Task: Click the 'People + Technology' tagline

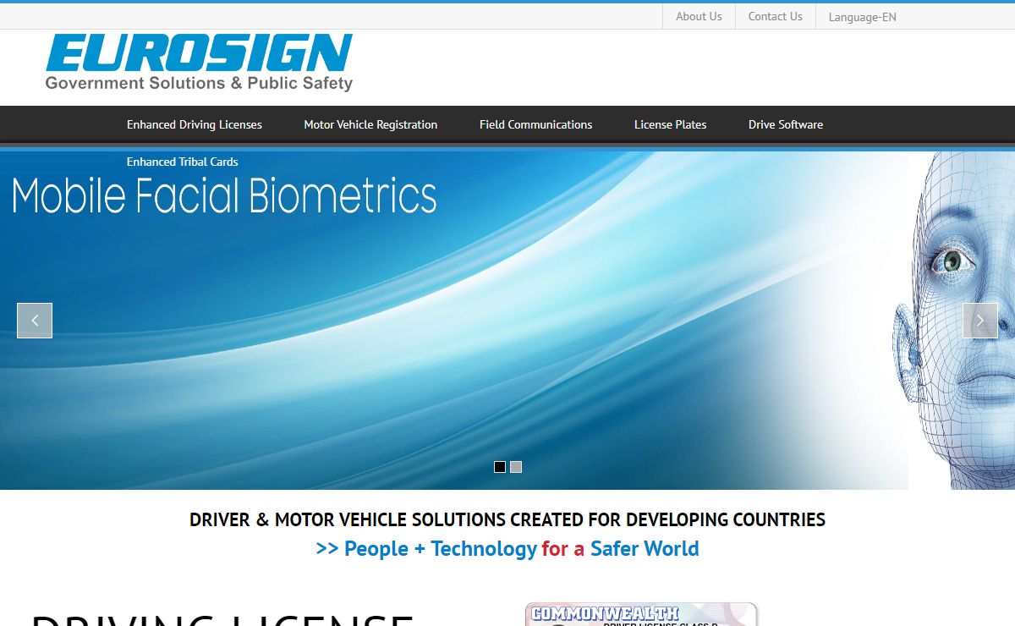Action: coord(507,548)
